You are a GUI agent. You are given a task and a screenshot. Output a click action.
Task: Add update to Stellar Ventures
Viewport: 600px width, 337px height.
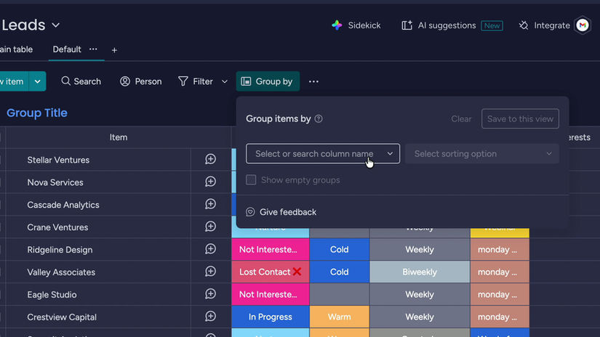(x=210, y=159)
